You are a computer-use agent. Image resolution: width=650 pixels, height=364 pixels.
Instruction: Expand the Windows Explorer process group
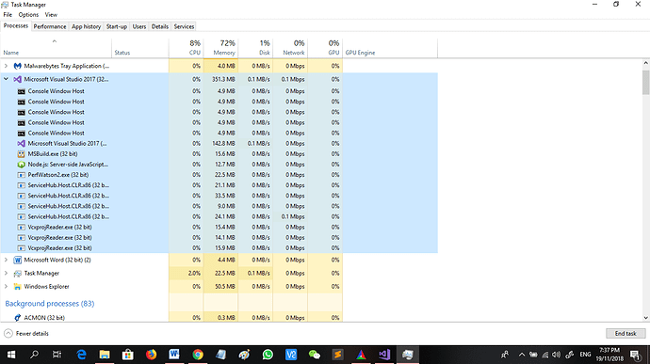tap(7, 286)
